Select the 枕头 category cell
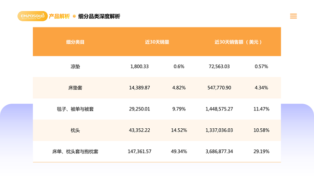This screenshot has height=176, width=314. pyautogui.click(x=75, y=130)
